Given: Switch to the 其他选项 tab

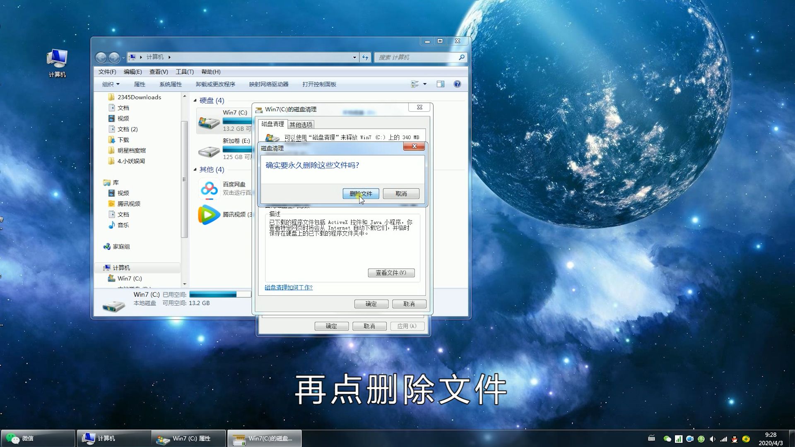Looking at the screenshot, I should point(301,125).
